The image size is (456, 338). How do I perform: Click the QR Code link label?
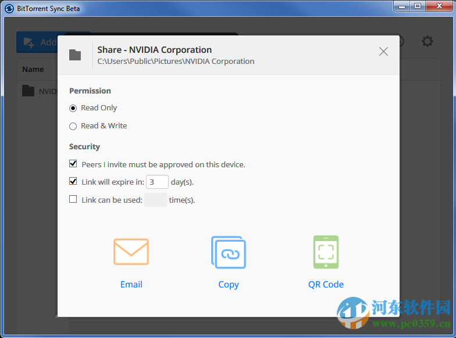326,285
